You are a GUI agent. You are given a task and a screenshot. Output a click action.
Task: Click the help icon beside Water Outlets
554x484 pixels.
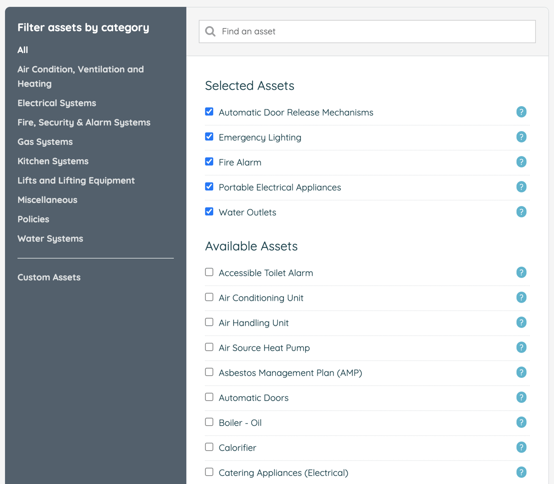(521, 211)
